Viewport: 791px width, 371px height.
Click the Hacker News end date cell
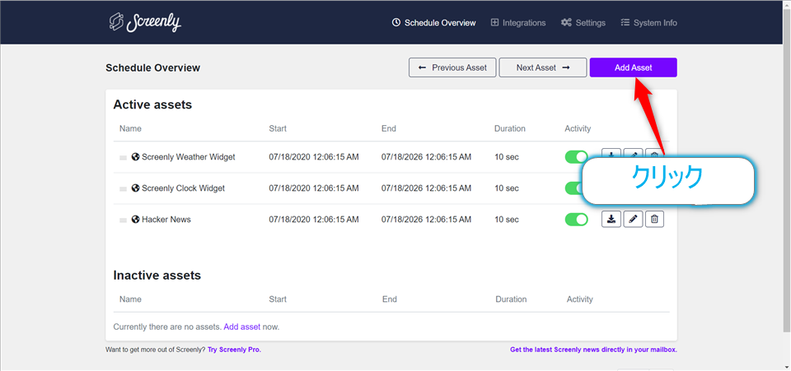click(426, 220)
